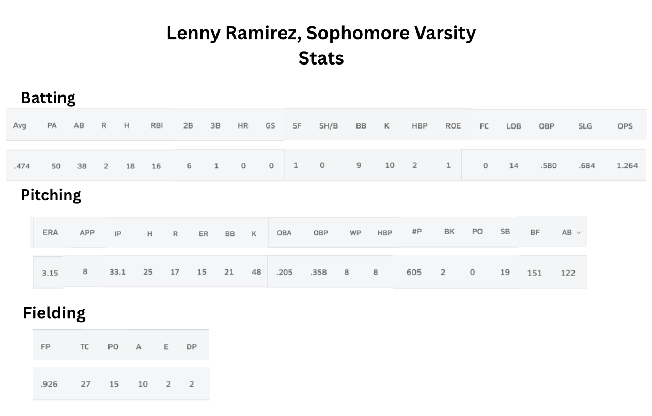Select the OPS column header
This screenshot has height=416, width=652.
625,126
